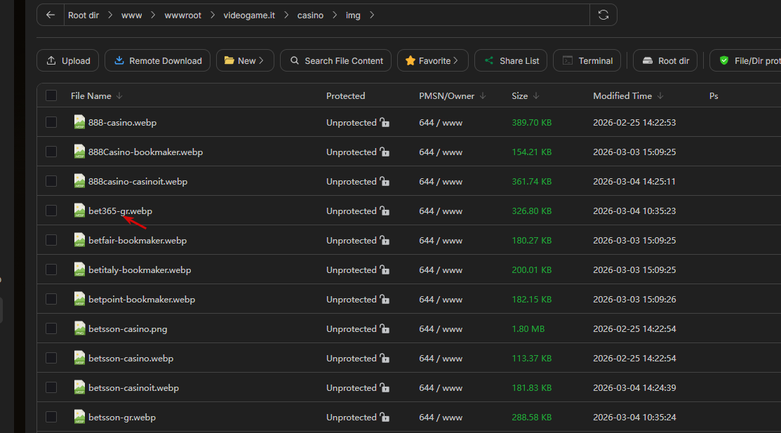
Task: Click the file icon of betsson-casino.png
Action: coord(79,328)
